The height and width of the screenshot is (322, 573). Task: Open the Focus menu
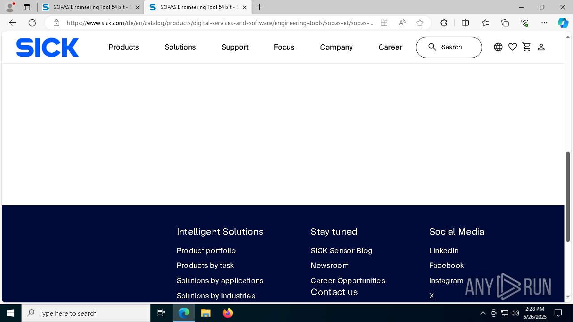[284, 47]
